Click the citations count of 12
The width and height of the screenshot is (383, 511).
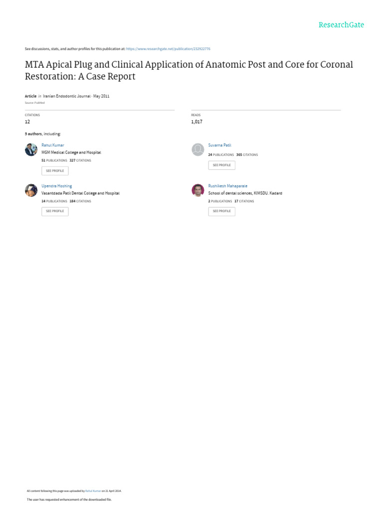coord(27,122)
